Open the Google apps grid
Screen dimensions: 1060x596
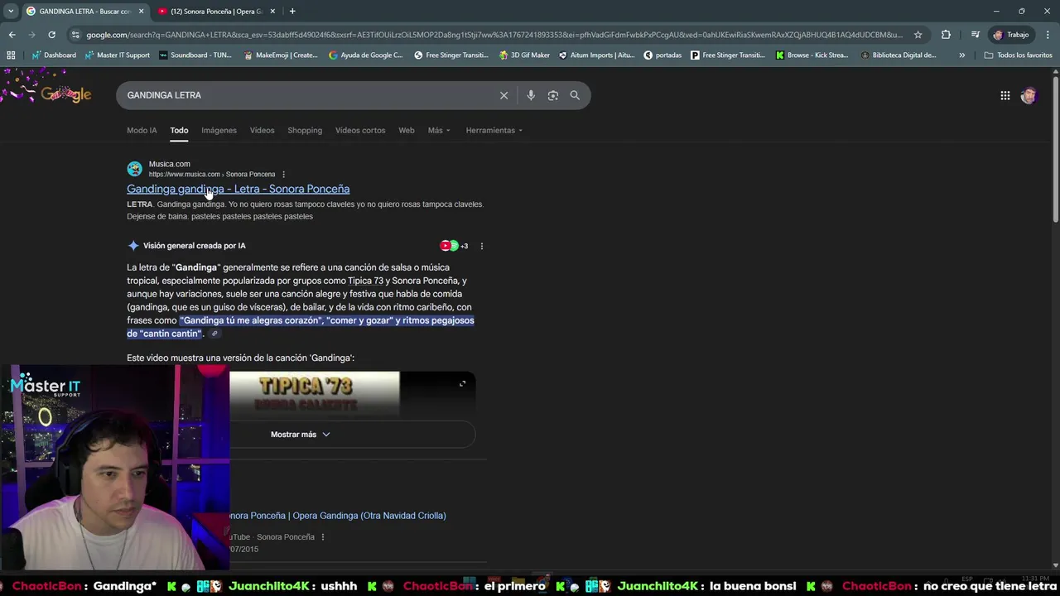(x=1005, y=95)
